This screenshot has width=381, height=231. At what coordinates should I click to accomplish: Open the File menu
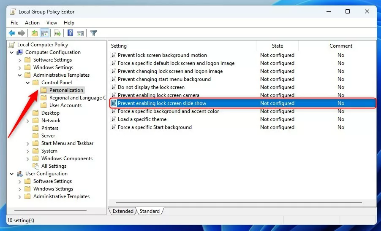(14, 22)
